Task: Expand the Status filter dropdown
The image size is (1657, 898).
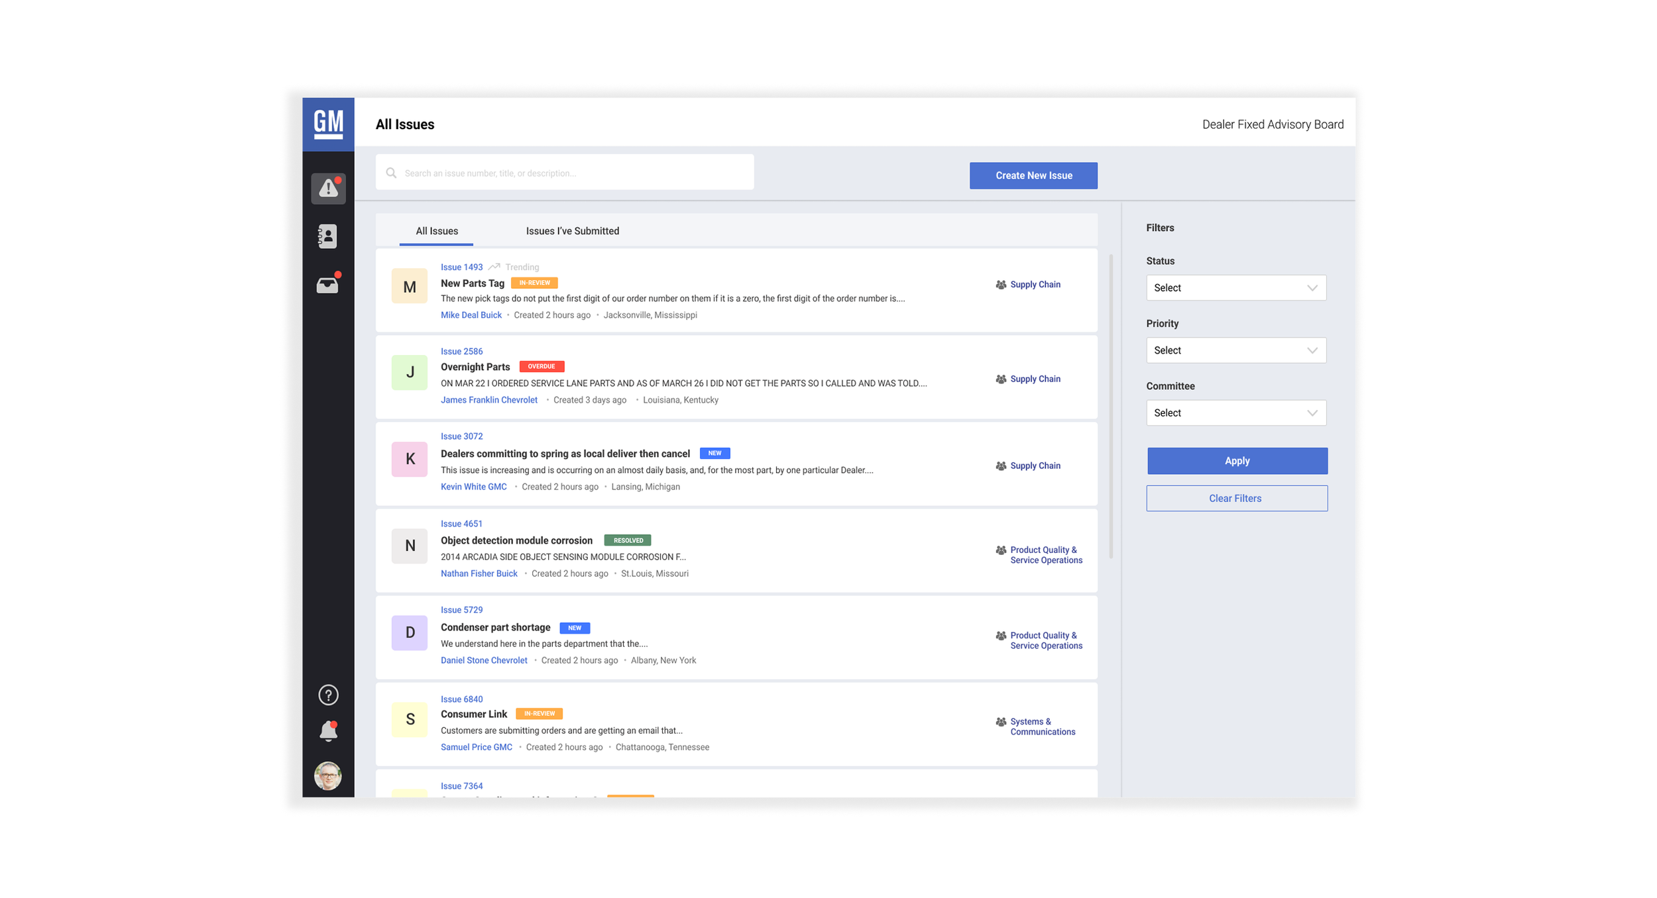Action: (1235, 287)
